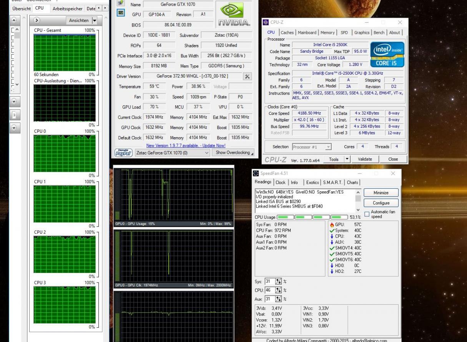Tick the first process checkbox in Resource Monitor

(13, 30)
